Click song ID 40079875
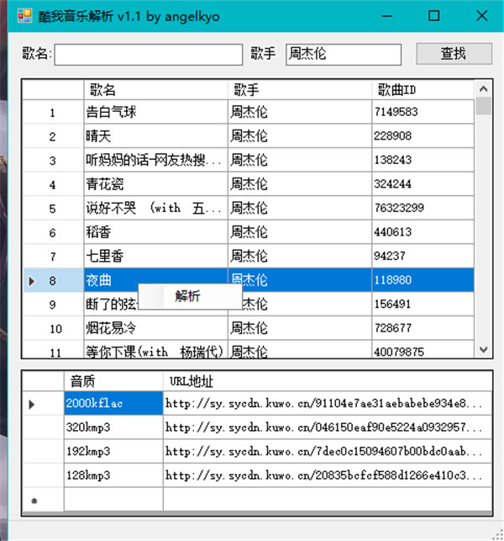The width and height of the screenshot is (504, 541). click(x=423, y=350)
